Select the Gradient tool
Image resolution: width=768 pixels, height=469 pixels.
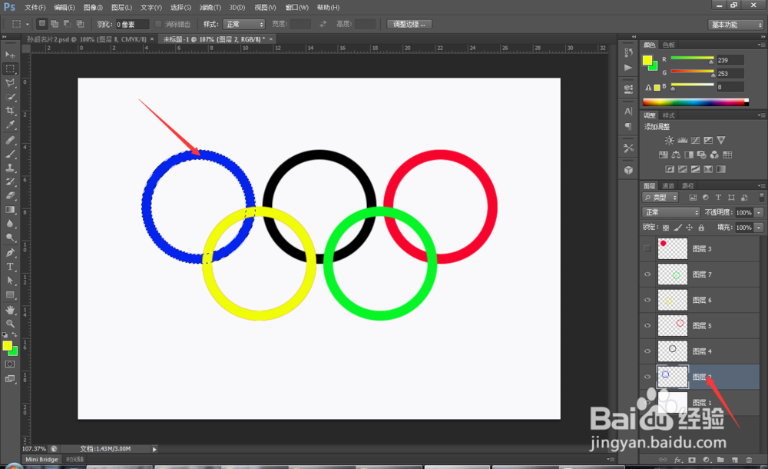click(x=10, y=209)
